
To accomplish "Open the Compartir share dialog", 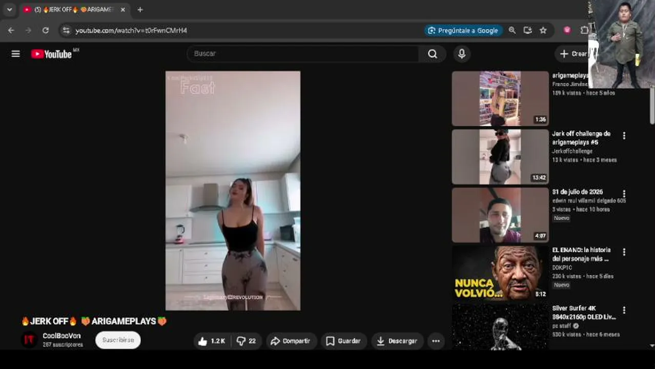I will pyautogui.click(x=291, y=341).
